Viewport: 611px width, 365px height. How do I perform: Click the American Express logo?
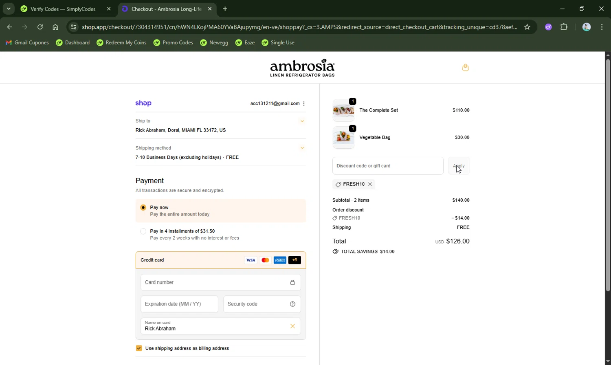(280, 260)
